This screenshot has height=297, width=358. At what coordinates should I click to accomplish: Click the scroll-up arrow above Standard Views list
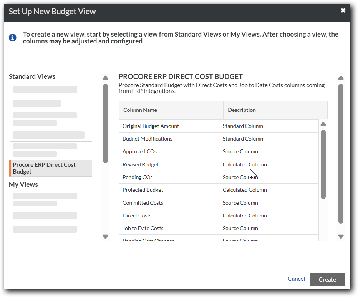click(x=106, y=77)
